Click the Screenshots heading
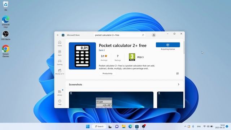Viewport: 231px width, 130px height. tap(75, 84)
